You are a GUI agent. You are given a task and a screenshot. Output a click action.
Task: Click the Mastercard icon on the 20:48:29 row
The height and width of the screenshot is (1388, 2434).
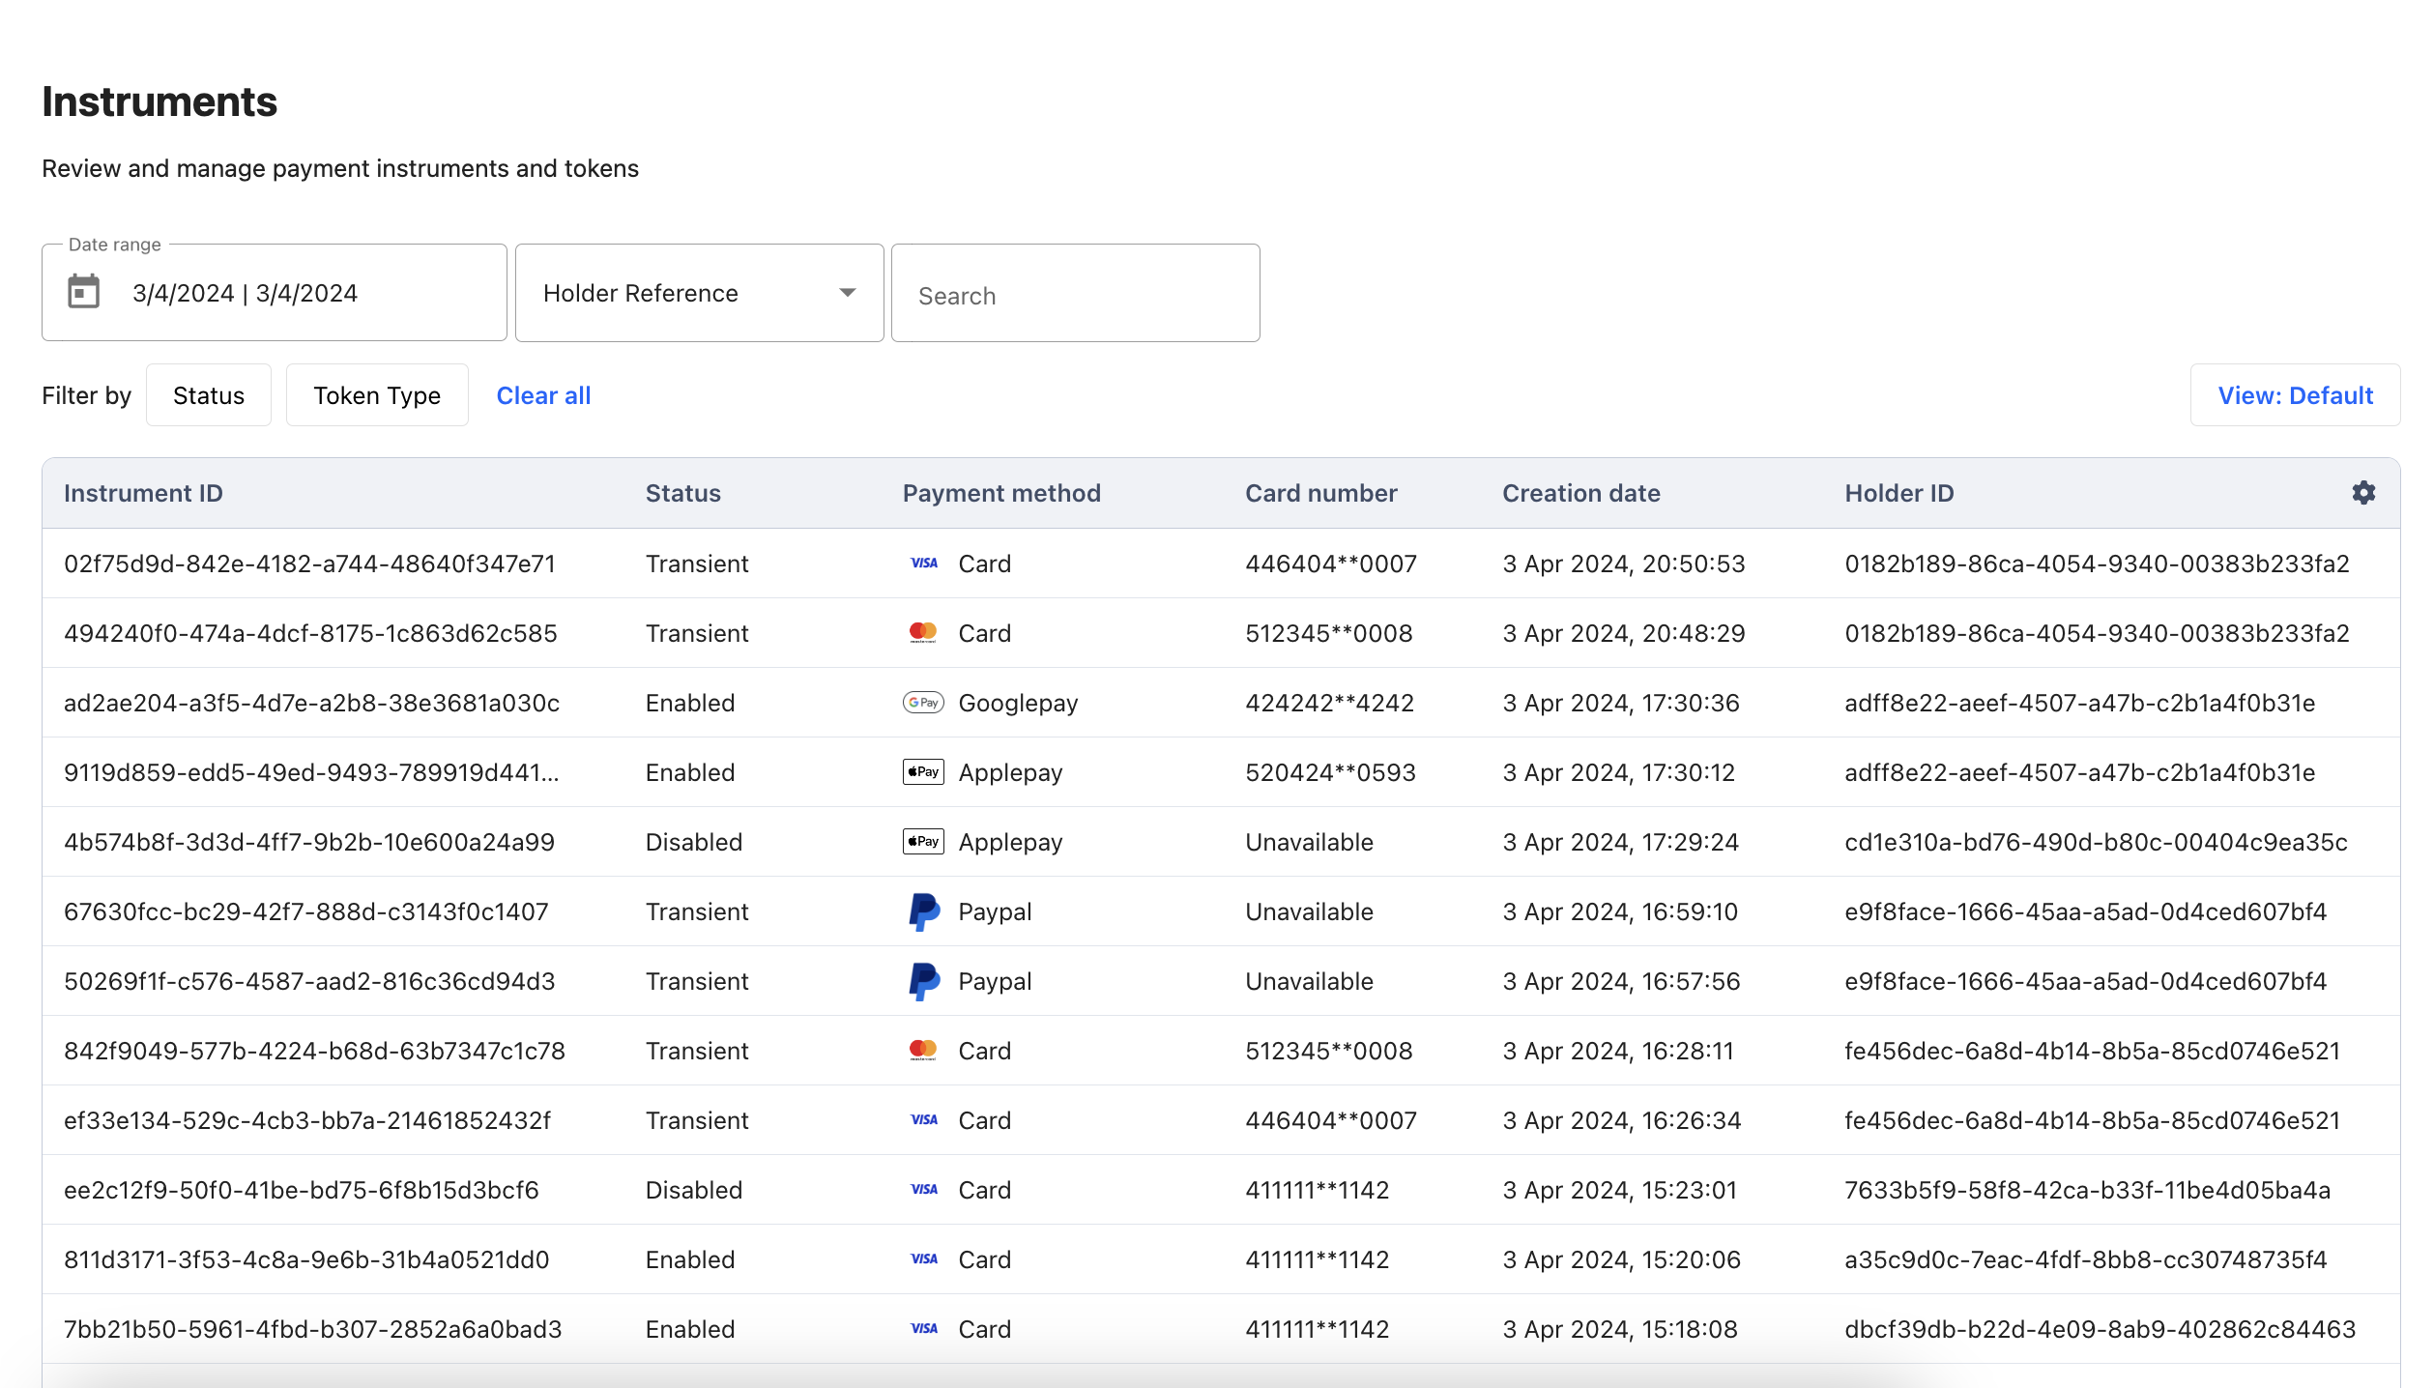(923, 633)
